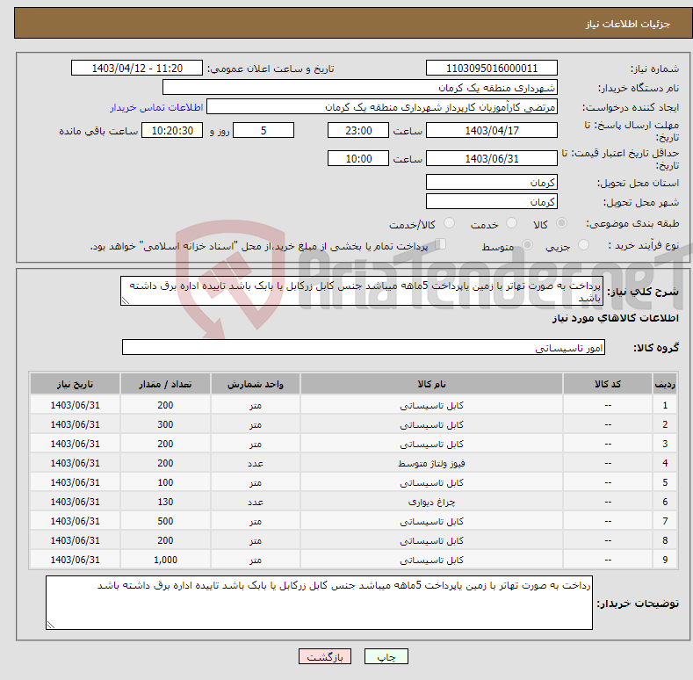Click the شهر محل تحویل field
The image size is (693, 680).
492,201
